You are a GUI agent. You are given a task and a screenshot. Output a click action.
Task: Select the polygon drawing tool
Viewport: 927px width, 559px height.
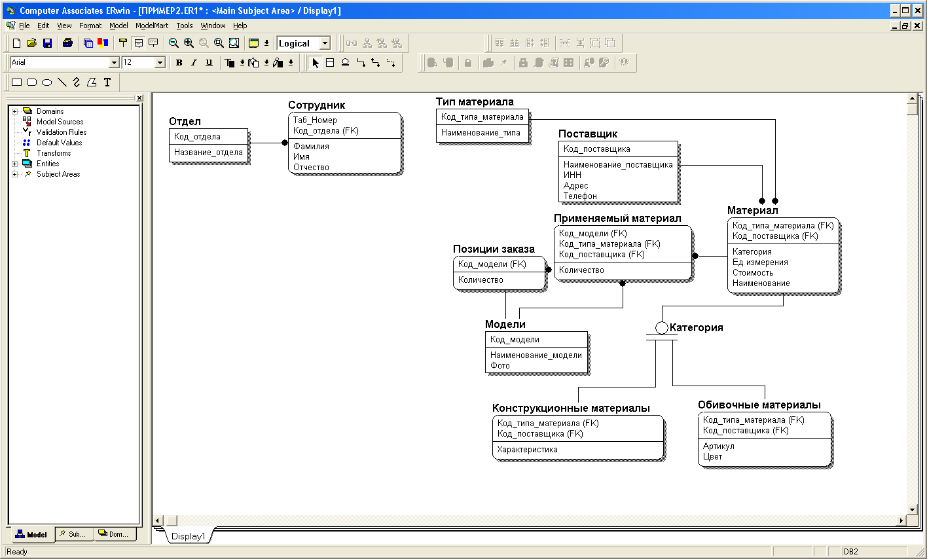click(92, 82)
